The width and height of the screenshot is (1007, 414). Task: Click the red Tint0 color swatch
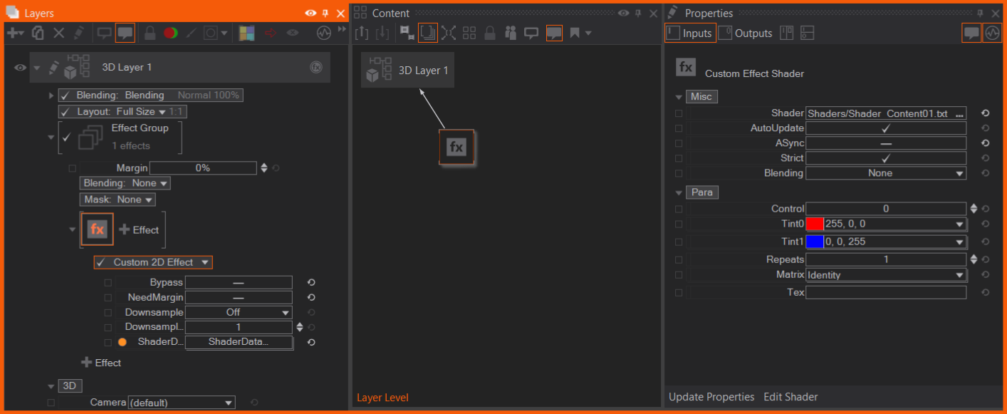(815, 224)
